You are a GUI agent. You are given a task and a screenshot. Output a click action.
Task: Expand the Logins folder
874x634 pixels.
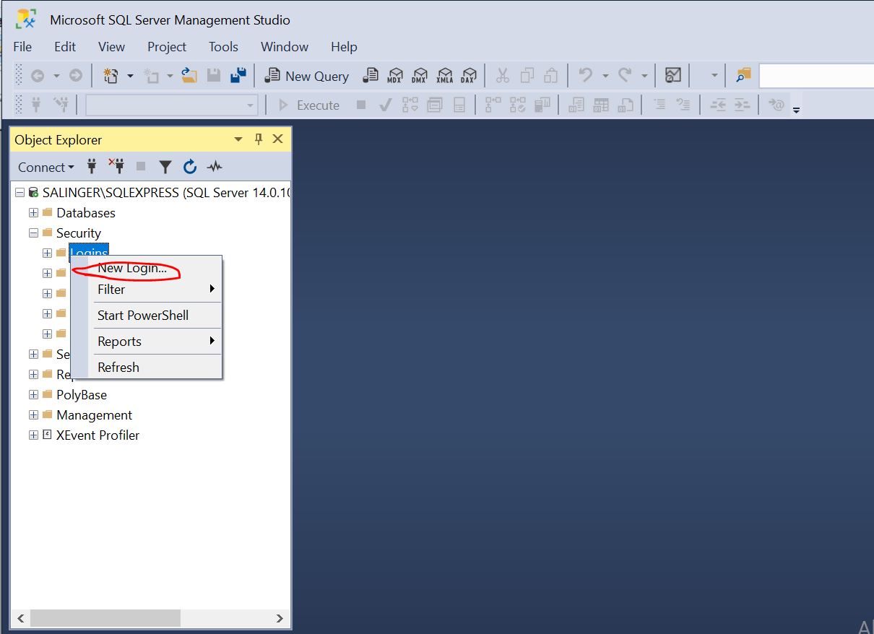(47, 253)
